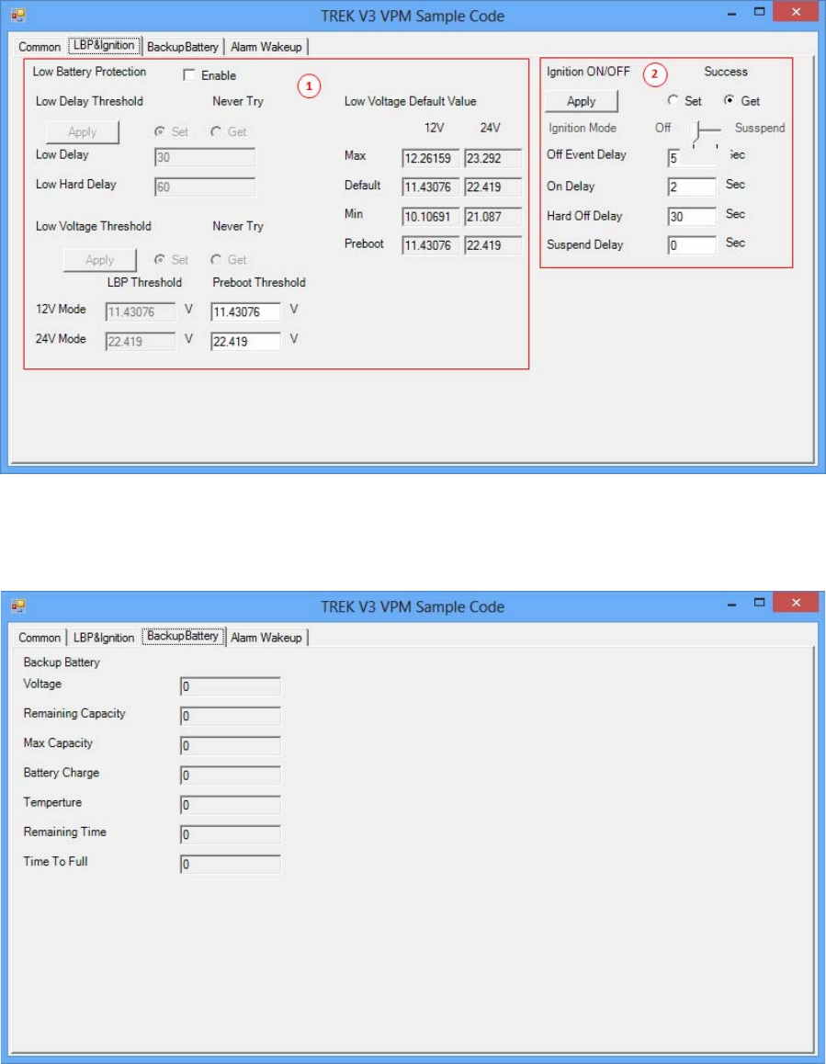Click the Ignition Mode slider handle
The height and width of the screenshot is (1064, 826).
click(695, 130)
